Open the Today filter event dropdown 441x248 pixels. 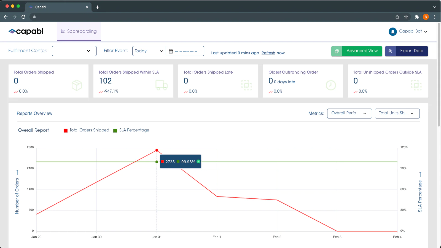tap(149, 51)
